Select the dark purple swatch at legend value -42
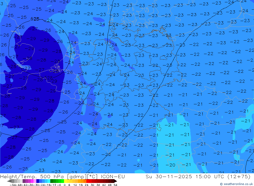This screenshot has height=186, width=254. point(24,181)
